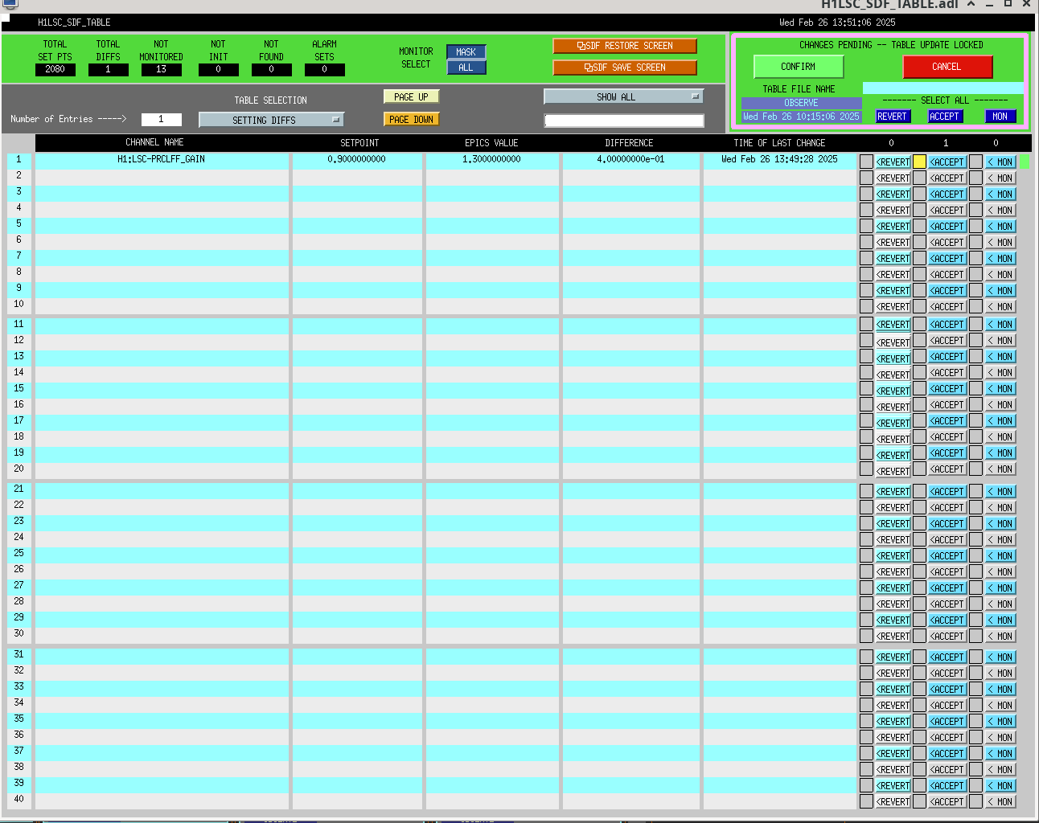Click the MON button in row 35
Screen dimensions: 1039x823
(1001, 721)
